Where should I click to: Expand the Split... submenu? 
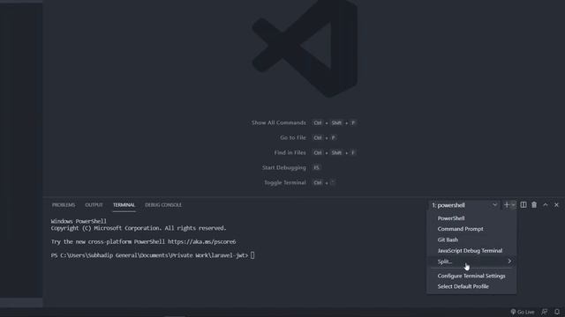click(471, 262)
